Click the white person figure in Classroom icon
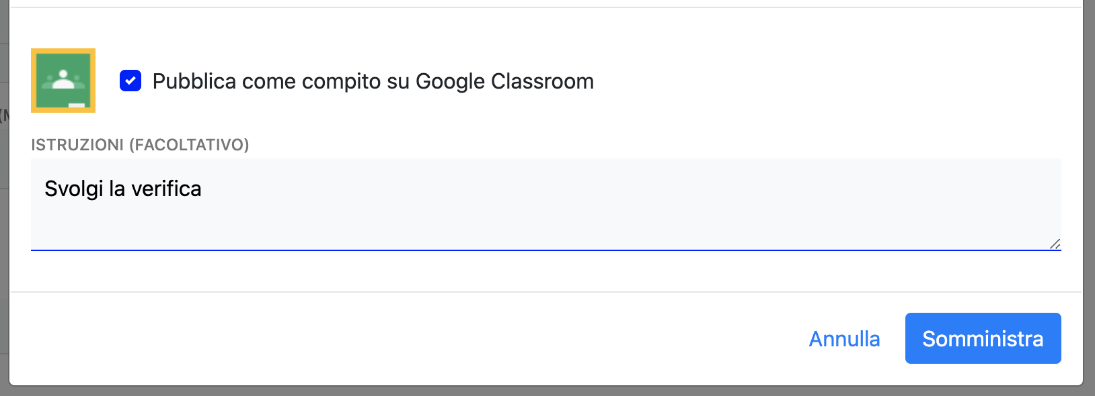Screen dimensions: 1095x396 tap(63, 79)
